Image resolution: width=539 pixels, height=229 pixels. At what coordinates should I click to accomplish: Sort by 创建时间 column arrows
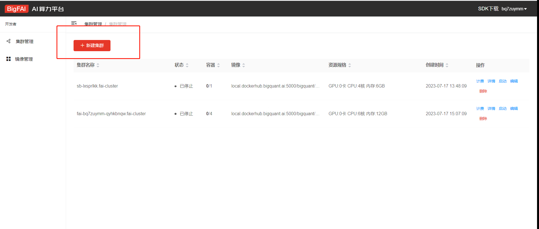(447, 65)
